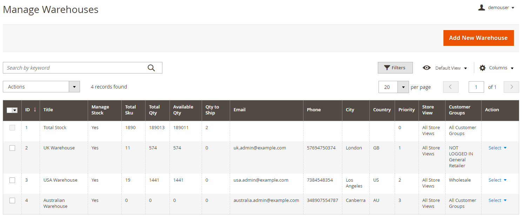This screenshot has width=522, height=218.
Task: Click the demouser account icon
Action: click(x=481, y=7)
